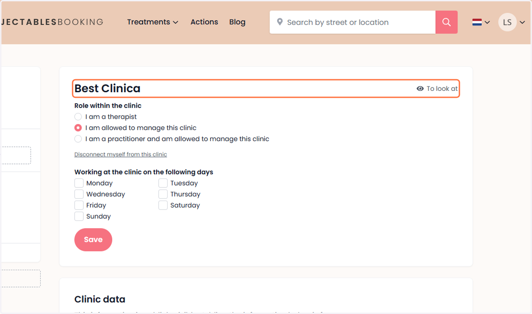Click the 'To look at' link

tap(437, 89)
